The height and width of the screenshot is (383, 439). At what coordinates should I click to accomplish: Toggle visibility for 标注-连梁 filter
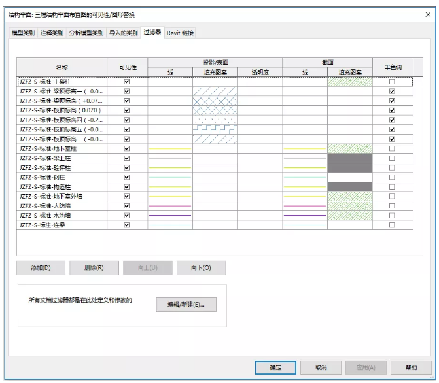point(127,225)
